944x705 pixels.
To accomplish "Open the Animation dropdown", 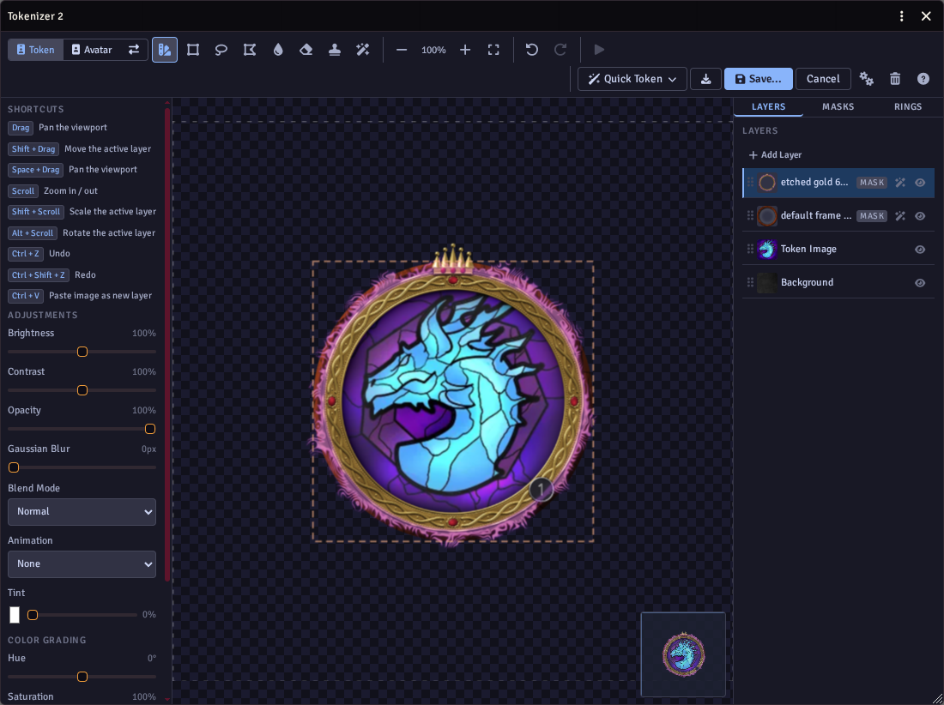I will click(x=82, y=564).
